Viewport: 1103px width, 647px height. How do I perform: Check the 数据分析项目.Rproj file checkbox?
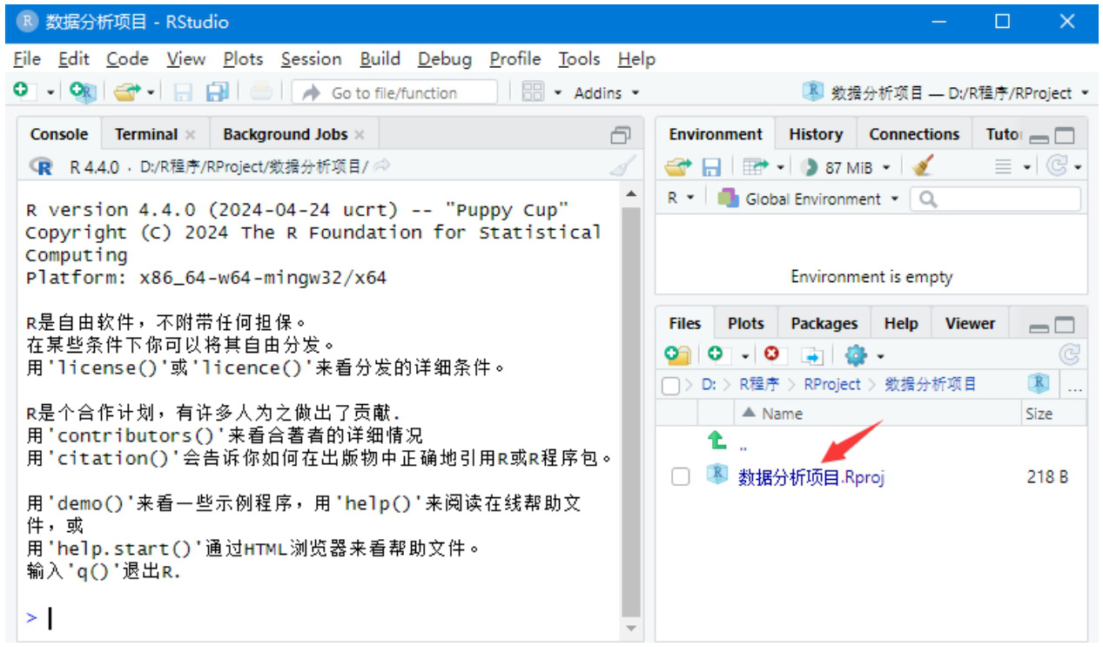coord(681,476)
